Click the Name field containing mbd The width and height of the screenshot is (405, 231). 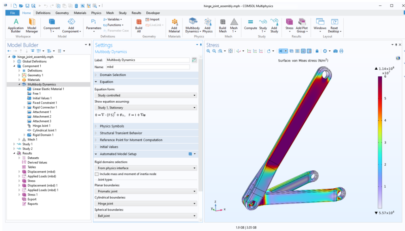(148, 67)
